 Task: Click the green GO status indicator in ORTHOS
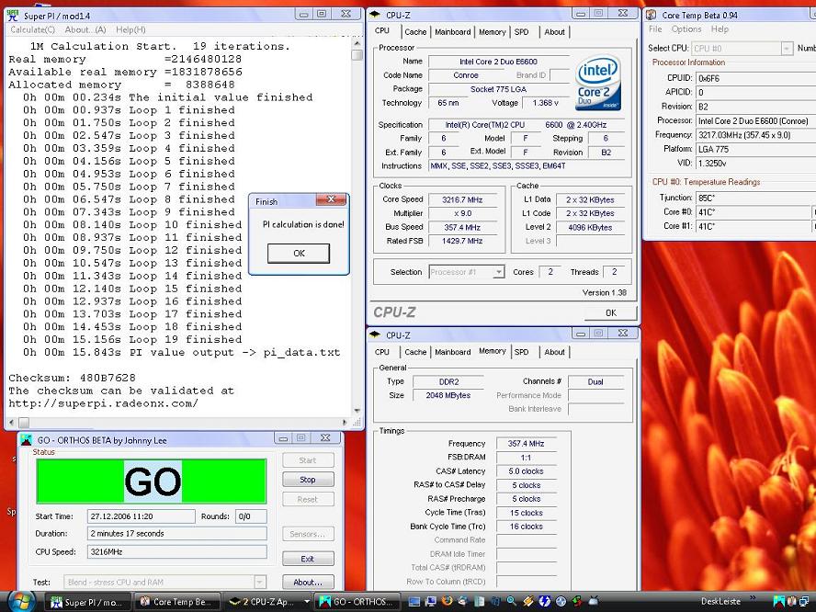point(151,481)
